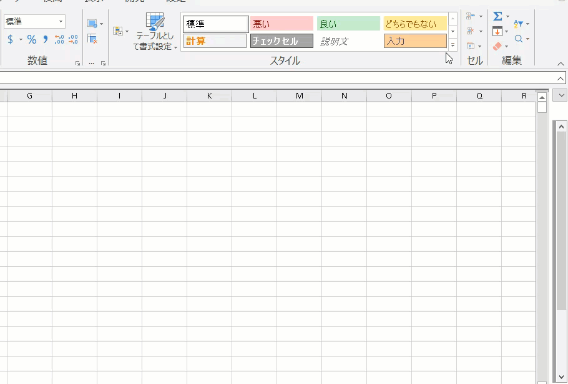Apply comma style number format
Viewport: 568px width, 384px height.
point(46,39)
